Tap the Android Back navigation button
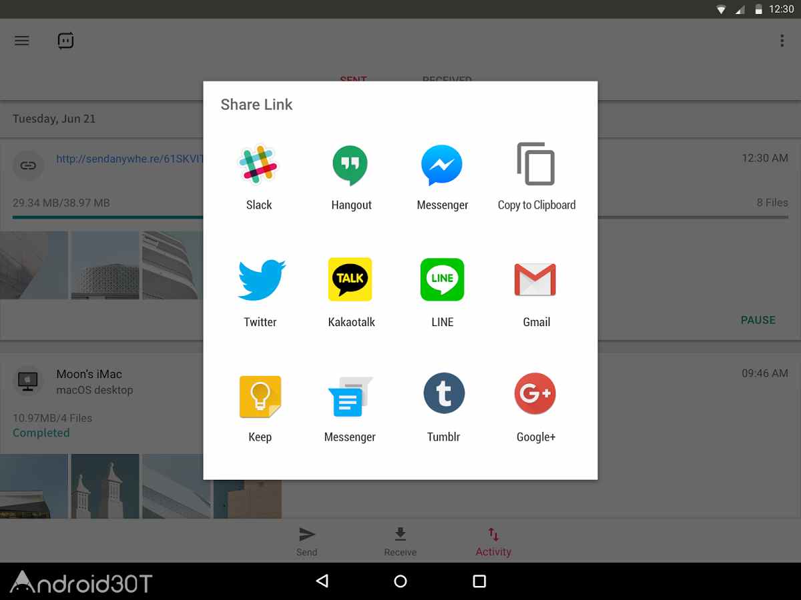 pos(322,581)
